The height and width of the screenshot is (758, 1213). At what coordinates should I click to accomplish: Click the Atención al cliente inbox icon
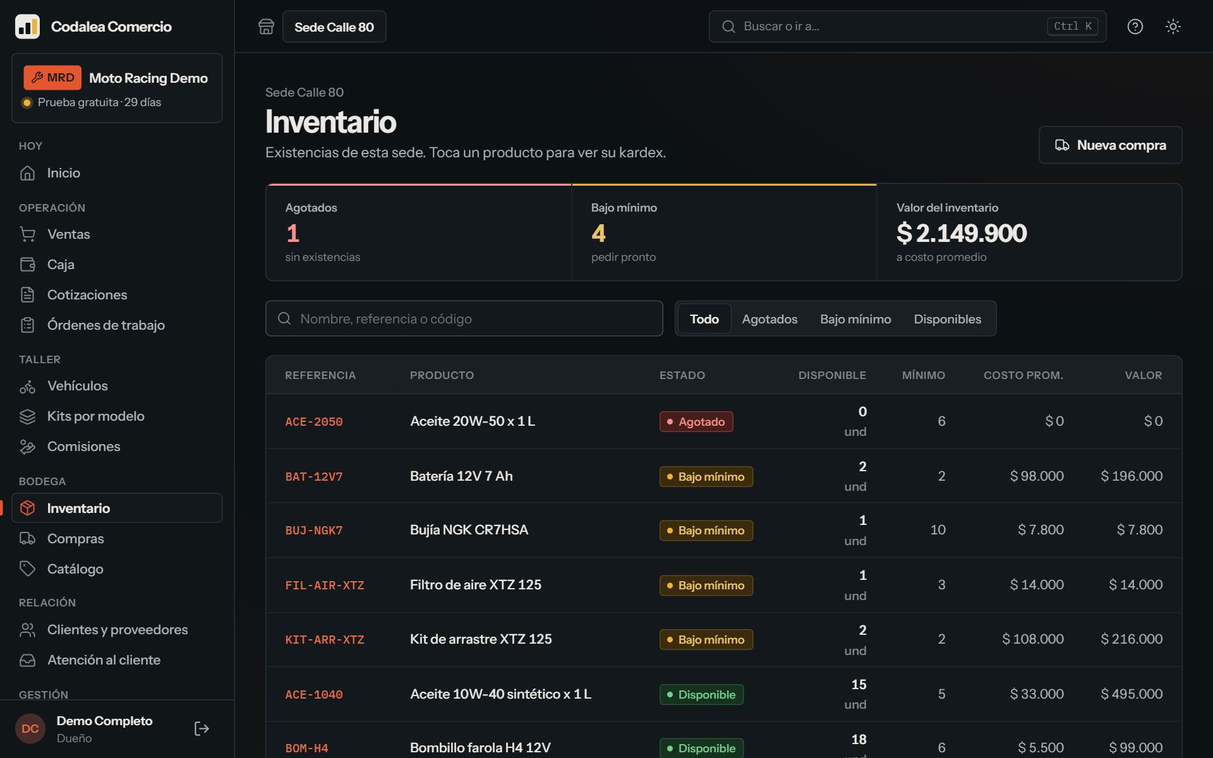click(27, 660)
